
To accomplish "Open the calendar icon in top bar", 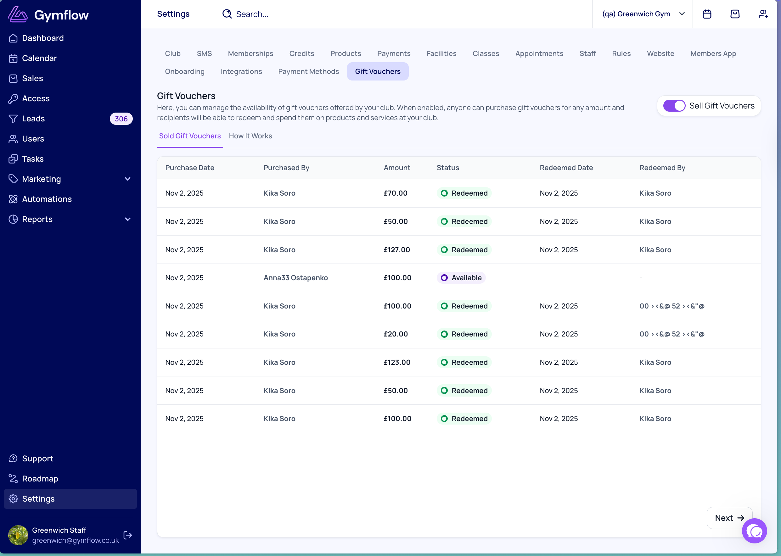I will coord(707,14).
